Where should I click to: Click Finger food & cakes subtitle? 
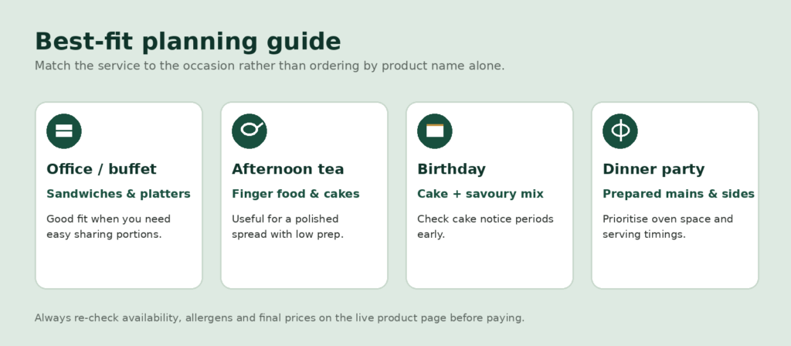(x=296, y=194)
